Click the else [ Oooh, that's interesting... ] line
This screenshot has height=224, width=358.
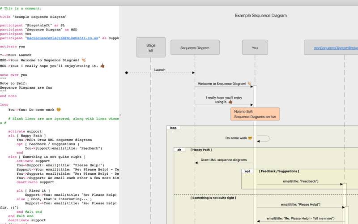[x=54, y=199]
